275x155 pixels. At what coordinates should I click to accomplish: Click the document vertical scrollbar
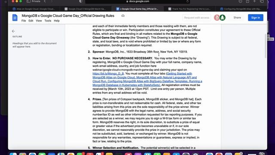(x=266, y=46)
